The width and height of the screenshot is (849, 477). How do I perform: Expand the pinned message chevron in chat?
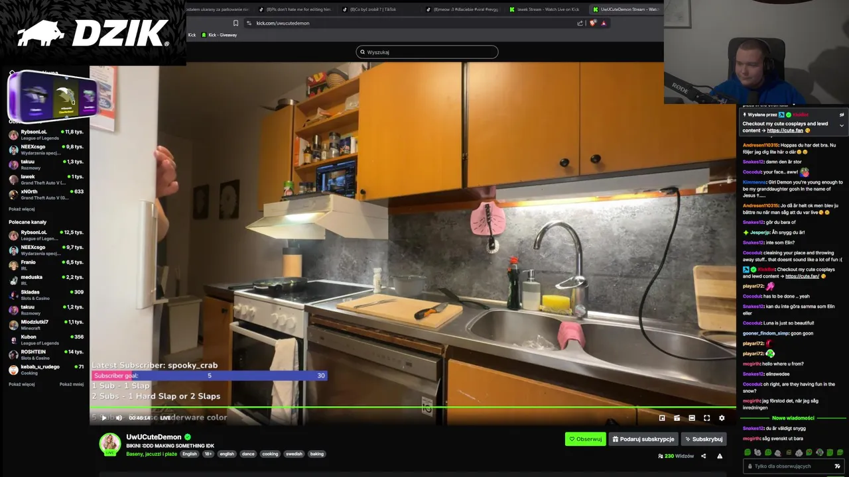(x=842, y=125)
